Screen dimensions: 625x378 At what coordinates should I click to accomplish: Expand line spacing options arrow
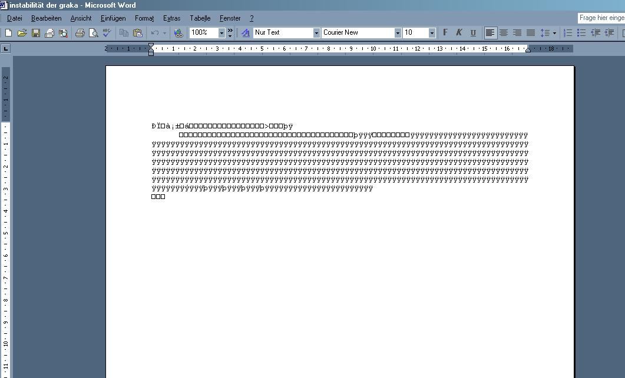point(554,32)
